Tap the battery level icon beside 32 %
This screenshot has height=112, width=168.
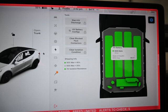point(44,8)
